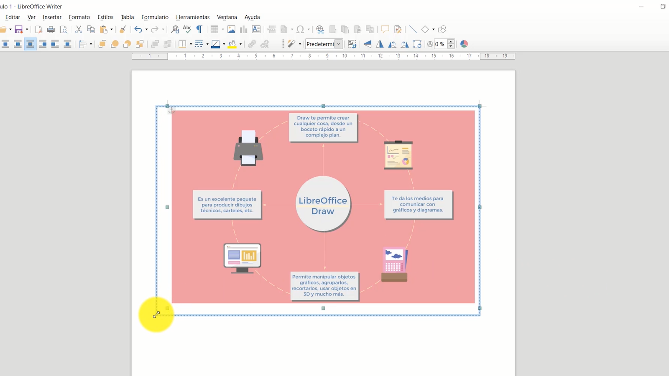Click the border color swatch button
The width and height of the screenshot is (669, 376).
point(216,44)
